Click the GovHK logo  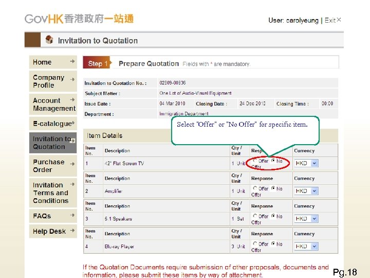pos(79,19)
